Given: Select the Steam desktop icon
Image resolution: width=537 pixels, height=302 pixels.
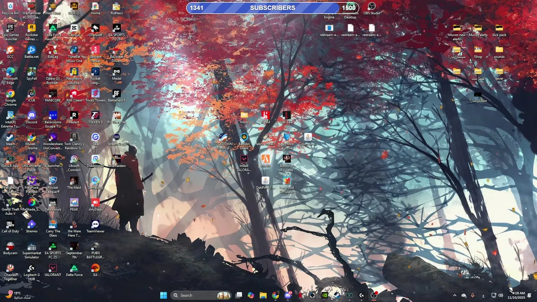Looking at the screenshot, I should 10,139.
